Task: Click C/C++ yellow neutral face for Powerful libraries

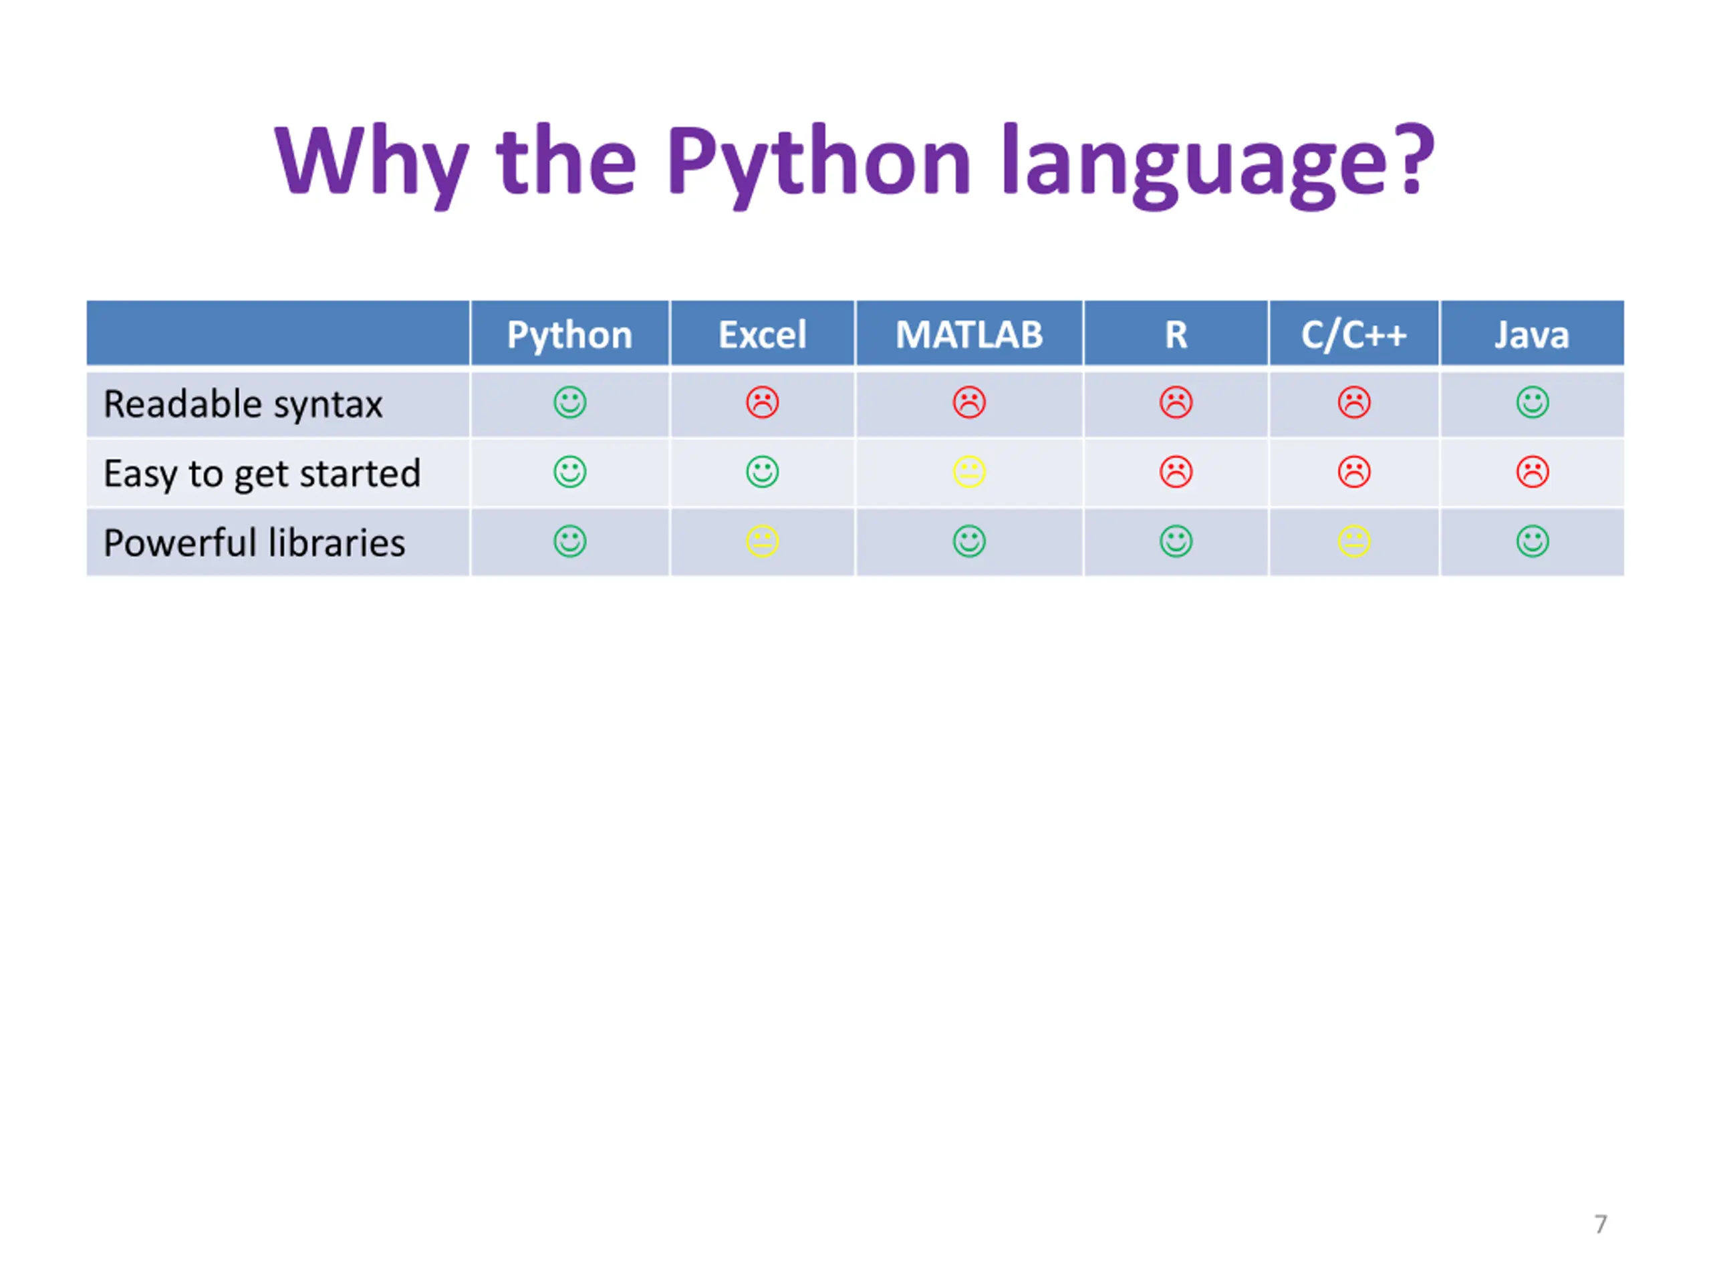Action: click(x=1353, y=541)
